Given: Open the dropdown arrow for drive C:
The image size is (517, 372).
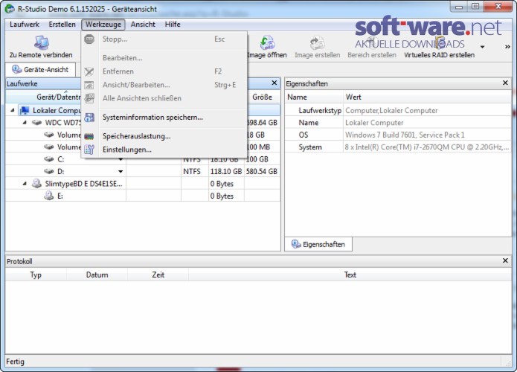Looking at the screenshot, I should point(121,160).
